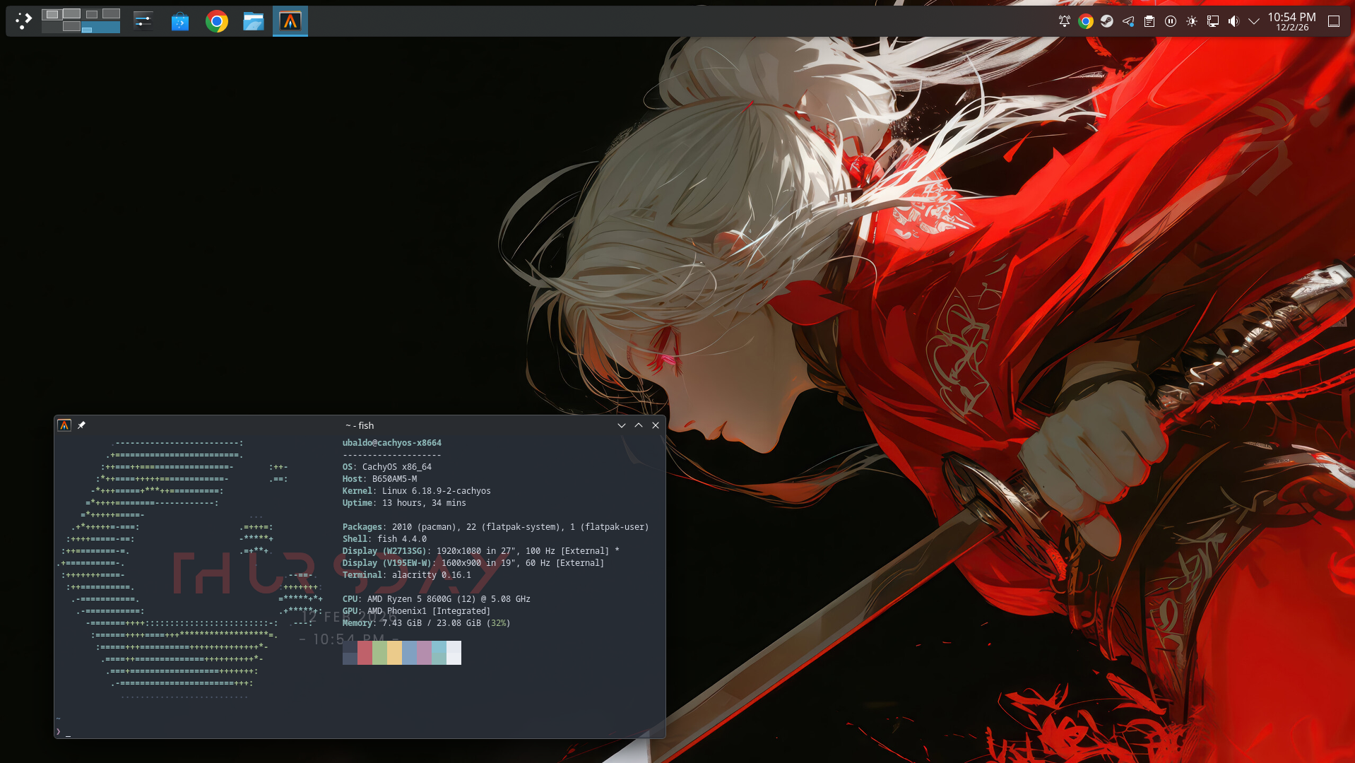Image resolution: width=1355 pixels, height=763 pixels.
Task: Open the application launcher menu
Action: coord(24,21)
